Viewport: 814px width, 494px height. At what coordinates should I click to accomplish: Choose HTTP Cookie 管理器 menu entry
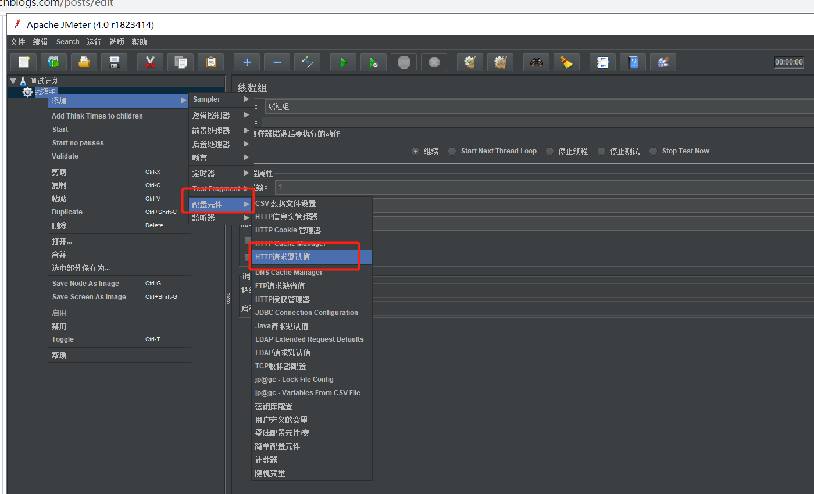(x=312, y=230)
